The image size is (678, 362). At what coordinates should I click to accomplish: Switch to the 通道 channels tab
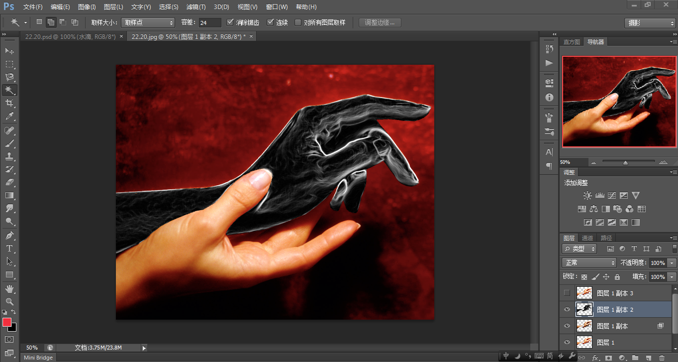pos(587,238)
